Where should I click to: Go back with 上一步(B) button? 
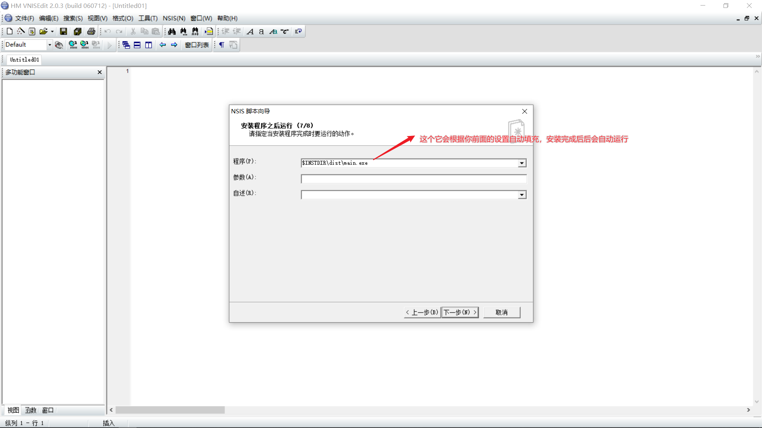click(x=422, y=312)
